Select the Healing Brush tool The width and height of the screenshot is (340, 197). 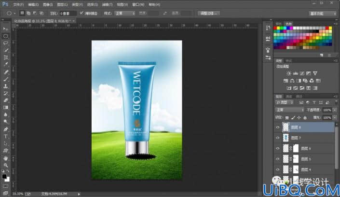click(6, 72)
